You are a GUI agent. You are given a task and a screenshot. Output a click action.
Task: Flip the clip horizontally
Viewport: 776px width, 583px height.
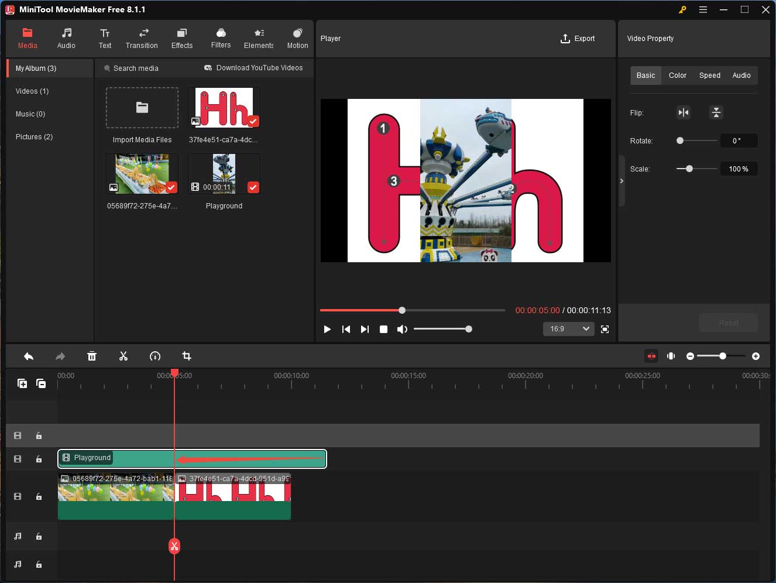point(684,112)
